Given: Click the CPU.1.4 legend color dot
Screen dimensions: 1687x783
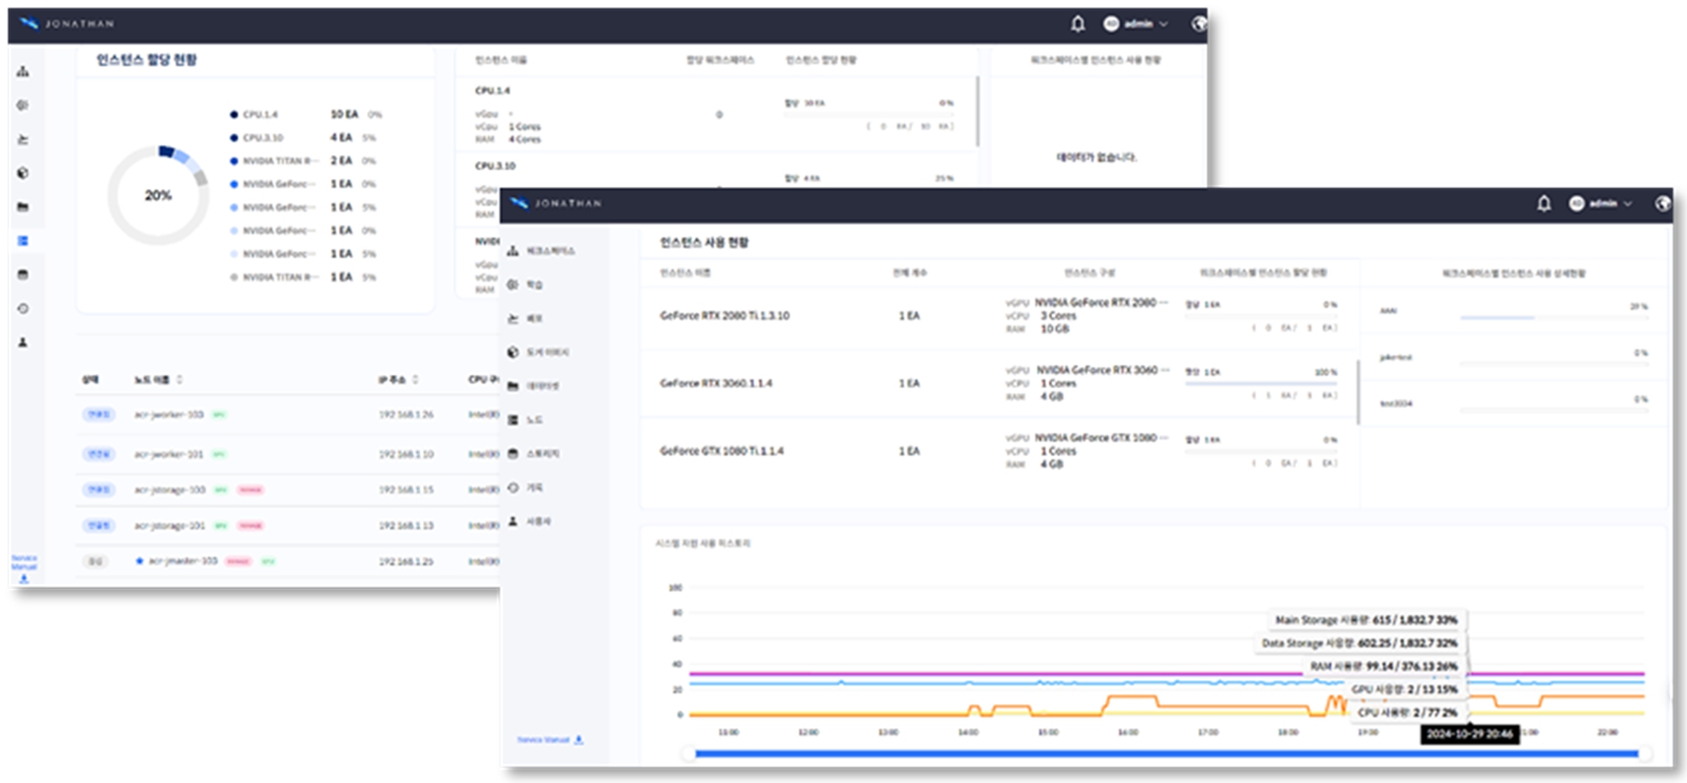Looking at the screenshot, I should coord(234,114).
